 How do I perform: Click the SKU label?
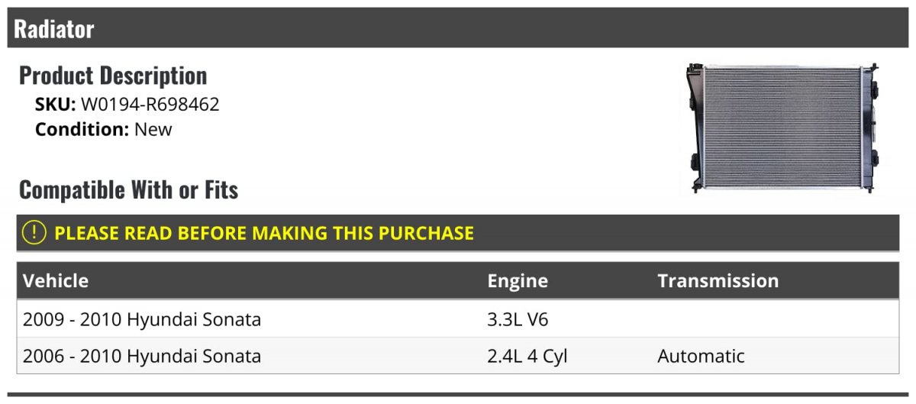(55, 105)
